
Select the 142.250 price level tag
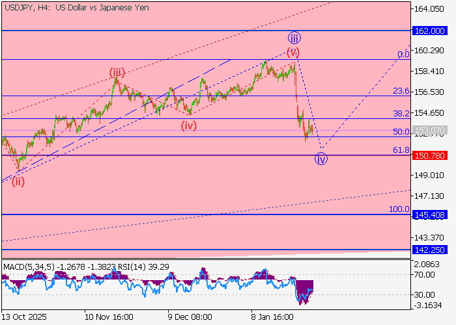[429, 250]
